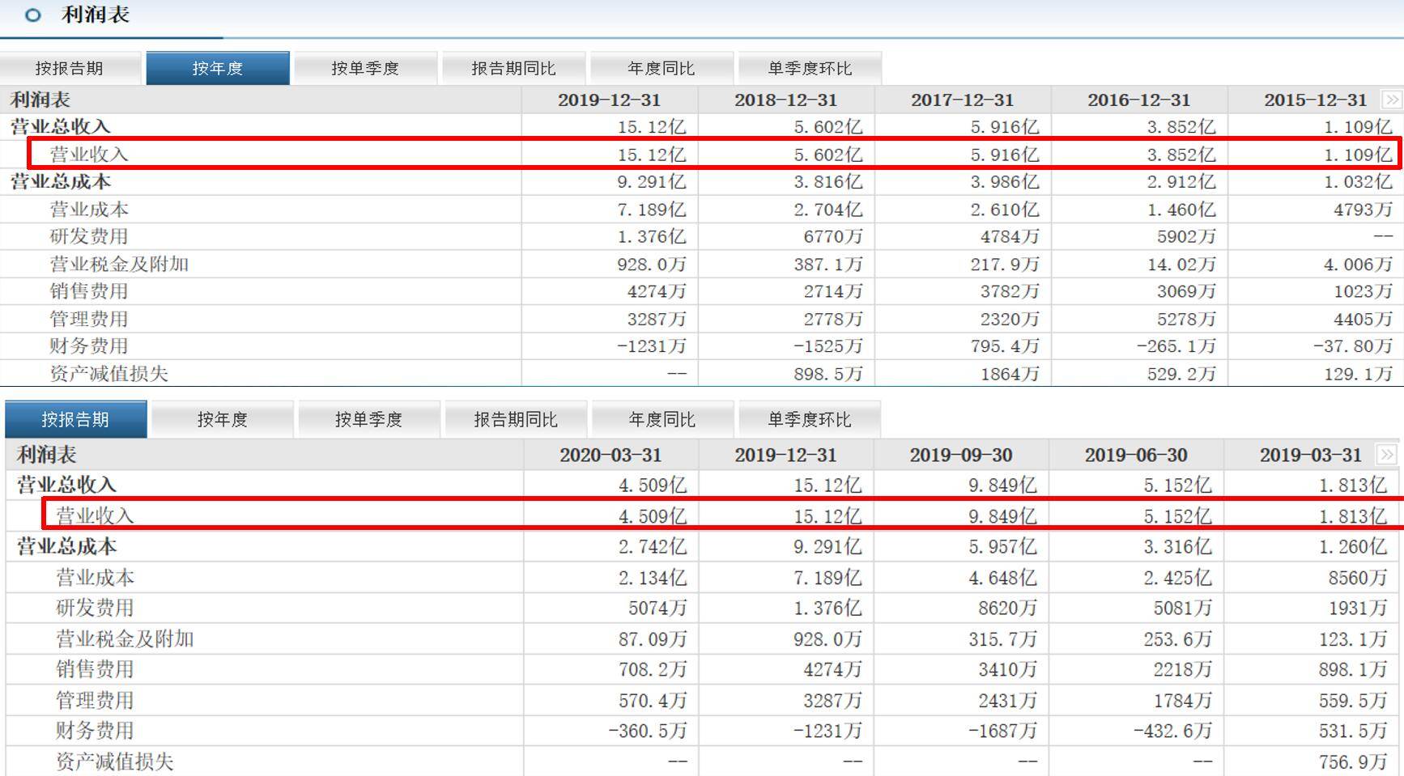
Task: Click 营业成本 row label in upper table
Action: tap(89, 209)
